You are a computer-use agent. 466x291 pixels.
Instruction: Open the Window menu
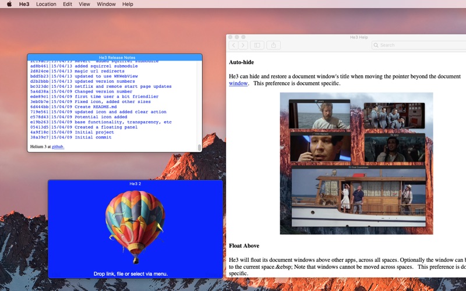coord(106,4)
